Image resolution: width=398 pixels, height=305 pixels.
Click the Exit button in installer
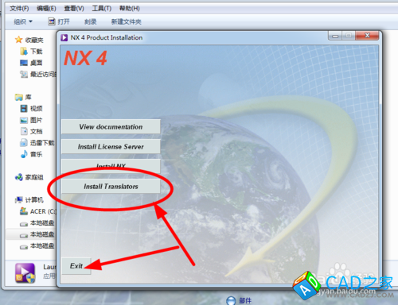click(76, 266)
